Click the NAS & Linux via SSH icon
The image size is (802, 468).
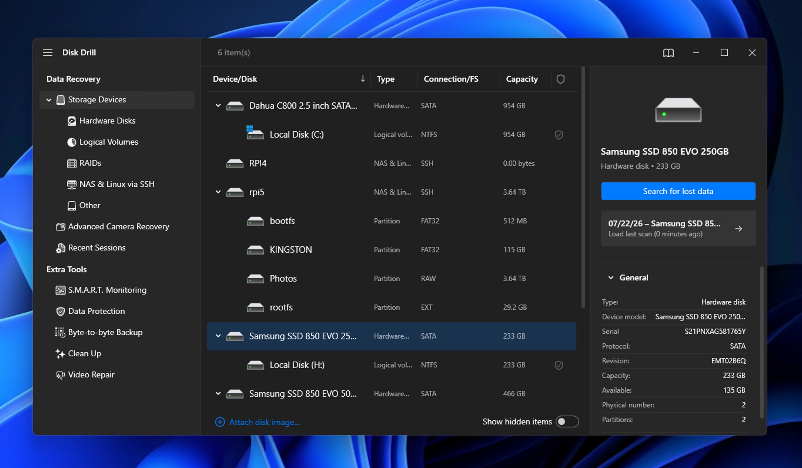72,184
